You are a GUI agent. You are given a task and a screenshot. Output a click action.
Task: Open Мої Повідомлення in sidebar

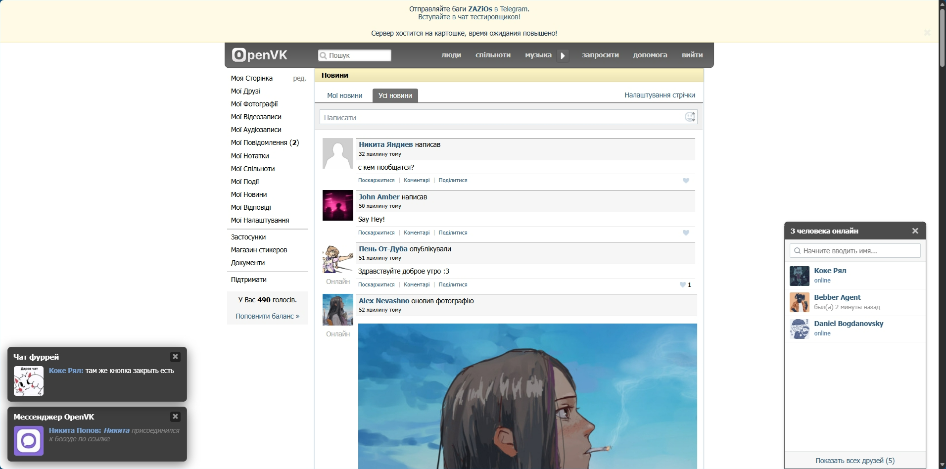coord(265,142)
